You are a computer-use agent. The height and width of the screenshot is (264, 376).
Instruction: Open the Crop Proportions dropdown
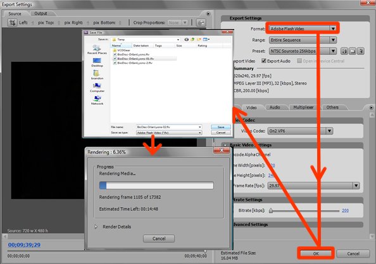(x=177, y=23)
